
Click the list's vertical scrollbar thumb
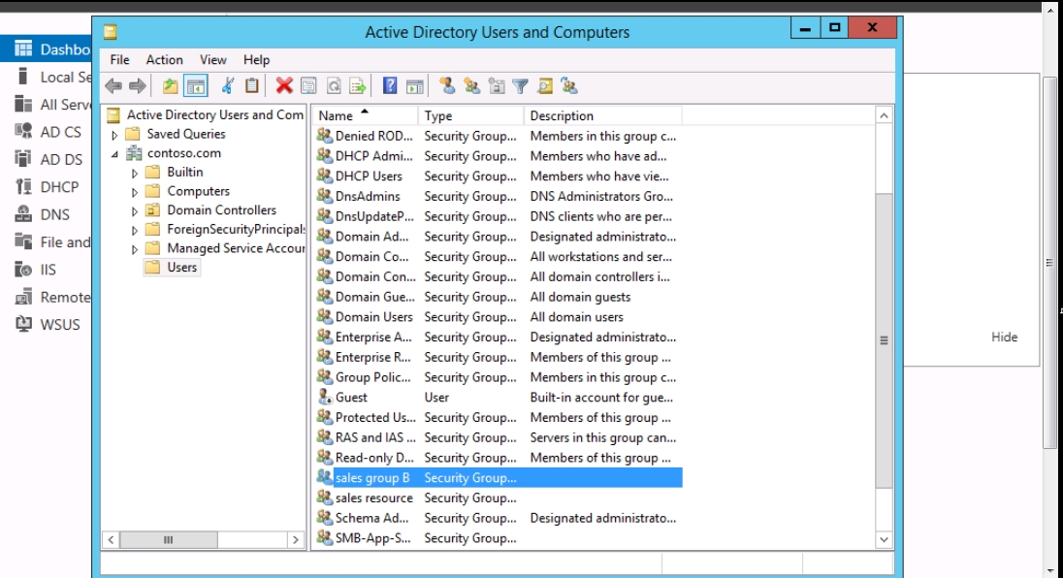click(x=884, y=340)
